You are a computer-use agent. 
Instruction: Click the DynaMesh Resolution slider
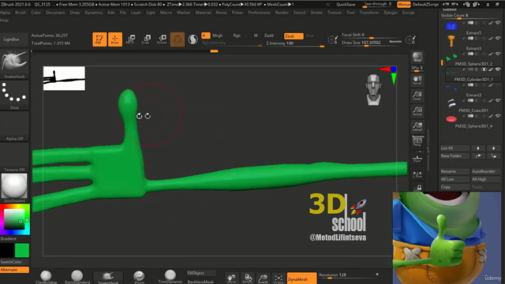click(x=349, y=275)
